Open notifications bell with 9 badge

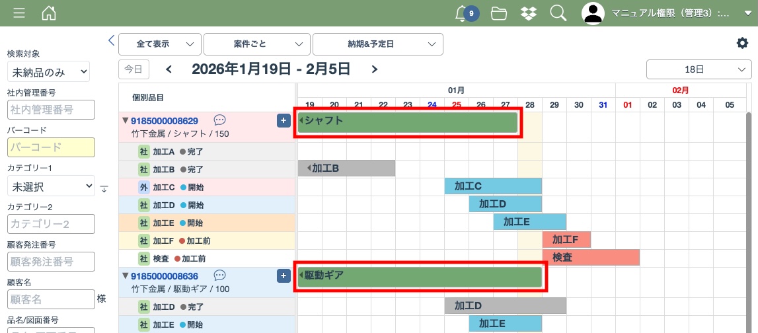pyautogui.click(x=463, y=13)
